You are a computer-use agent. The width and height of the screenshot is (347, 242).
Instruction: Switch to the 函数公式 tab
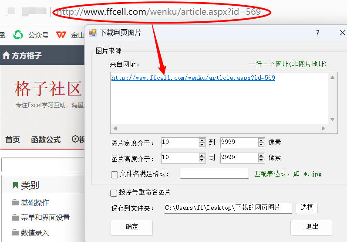coord(46,140)
